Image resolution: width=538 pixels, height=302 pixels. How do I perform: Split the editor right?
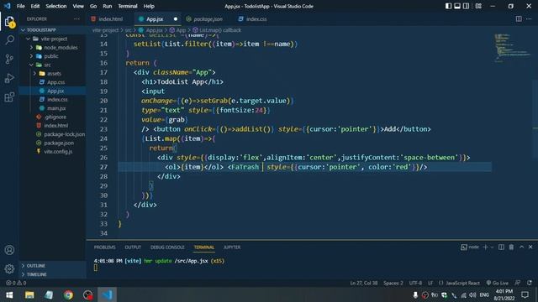pyautogui.click(x=519, y=19)
